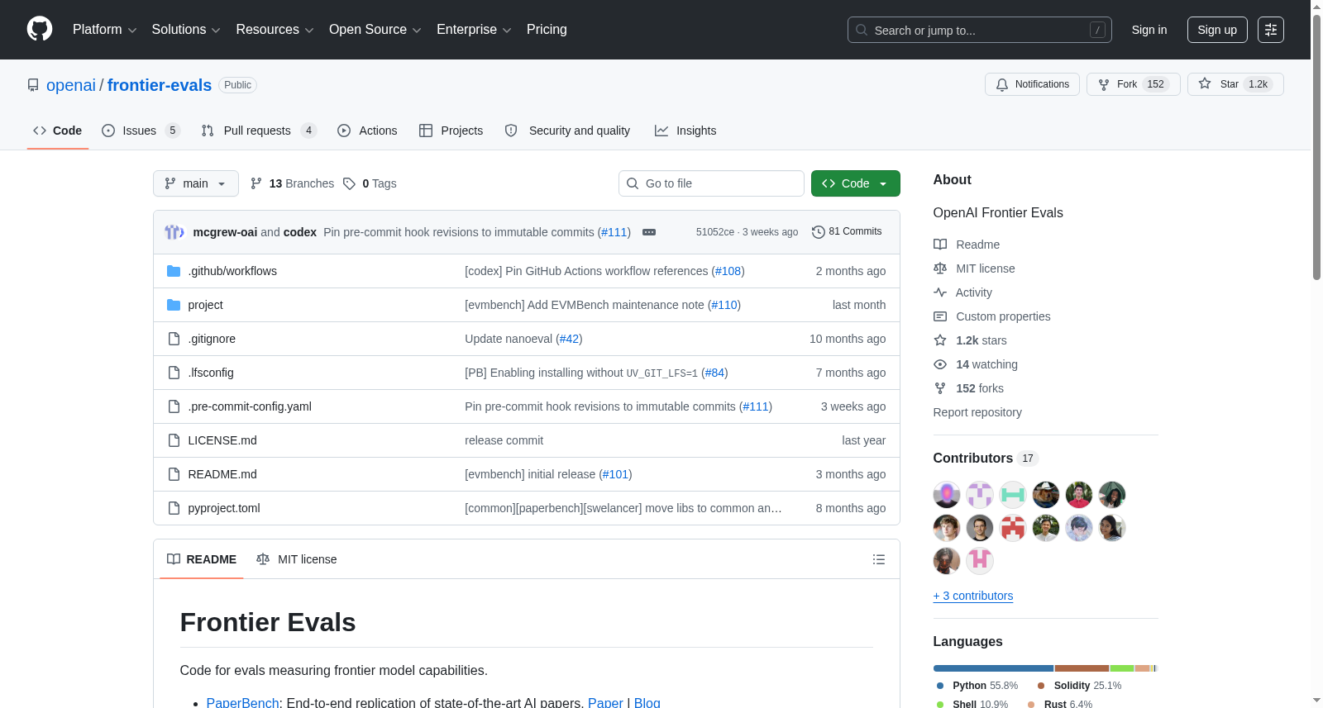Switch to the Insights tab
Viewport: 1323px width, 708px height.
click(685, 131)
